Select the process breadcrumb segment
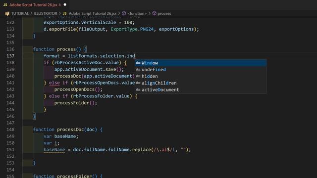Screen dimensions: 317x178 tap(164, 13)
